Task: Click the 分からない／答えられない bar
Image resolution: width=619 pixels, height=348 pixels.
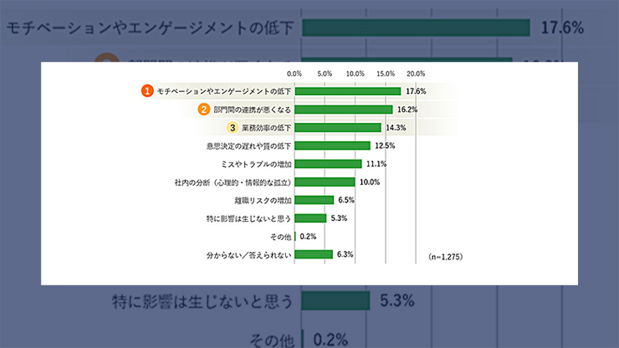Action: [313, 254]
